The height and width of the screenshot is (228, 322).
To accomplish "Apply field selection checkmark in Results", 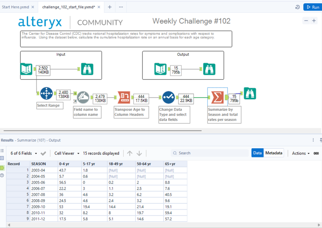I will click(43, 153).
